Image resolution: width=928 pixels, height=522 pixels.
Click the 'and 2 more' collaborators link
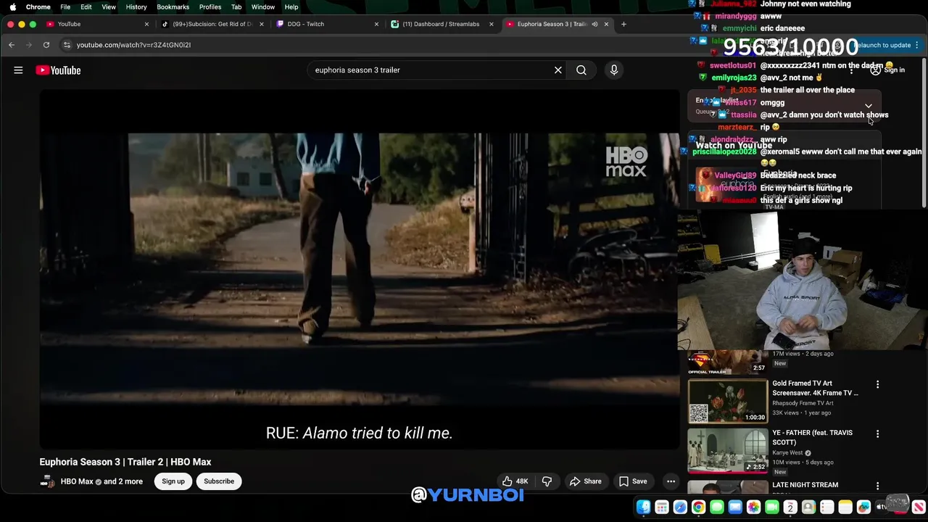click(123, 481)
